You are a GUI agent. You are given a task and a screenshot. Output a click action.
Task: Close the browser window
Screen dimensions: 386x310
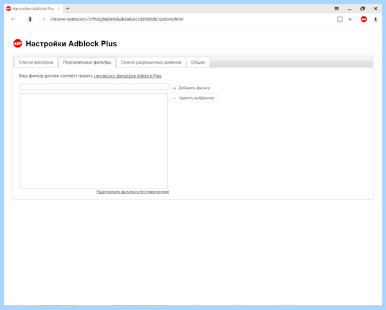[376, 8]
